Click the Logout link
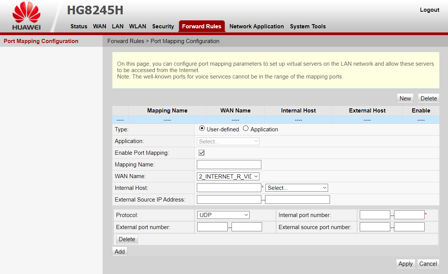The height and width of the screenshot is (274, 448). click(430, 10)
